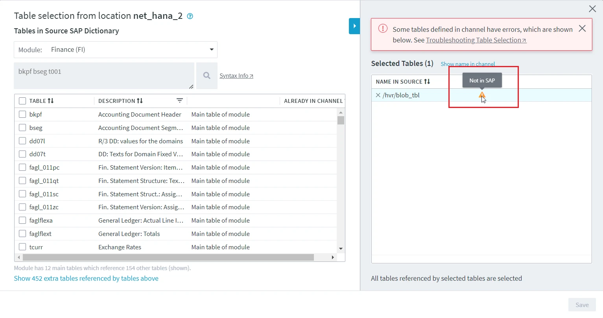Toggle the select-all checkbox in table header
The height and width of the screenshot is (318, 603).
[22, 101]
